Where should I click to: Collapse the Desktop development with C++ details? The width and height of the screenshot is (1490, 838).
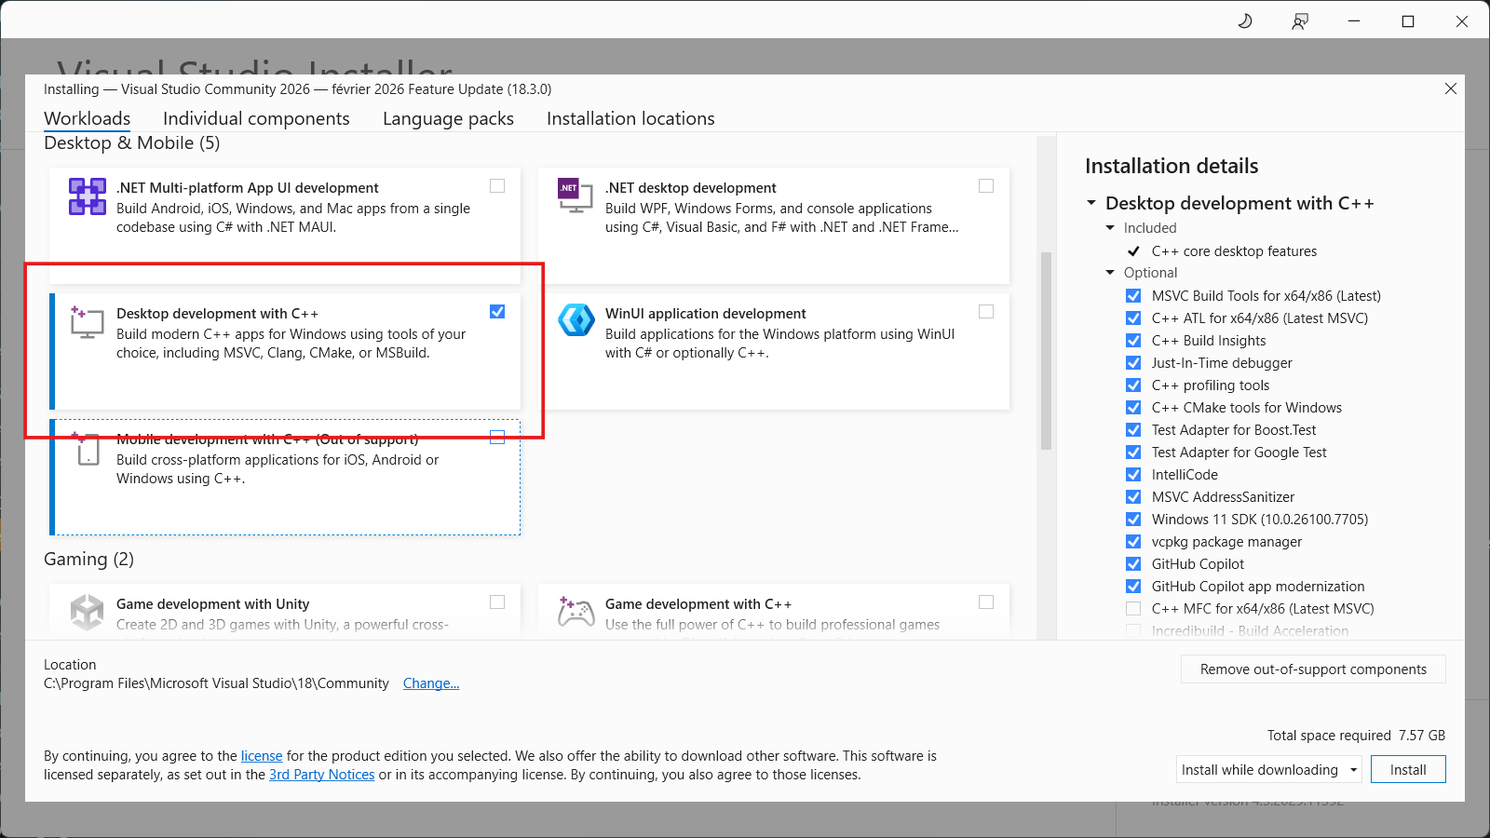pos(1091,203)
